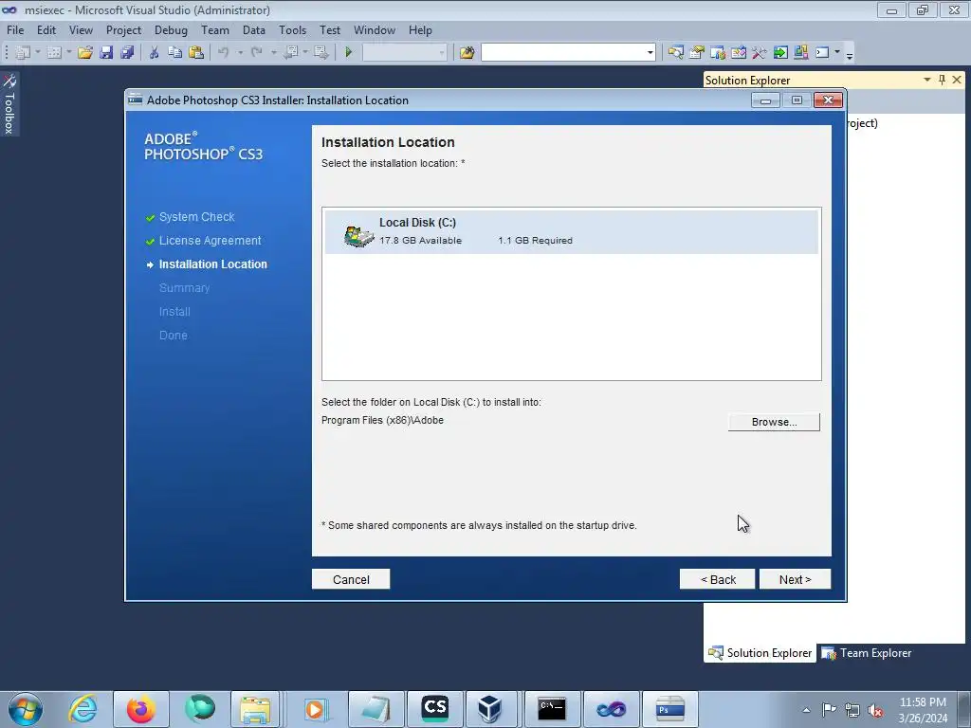This screenshot has width=971, height=728.
Task: Switch to Team Explorer tab
Action: 867,653
